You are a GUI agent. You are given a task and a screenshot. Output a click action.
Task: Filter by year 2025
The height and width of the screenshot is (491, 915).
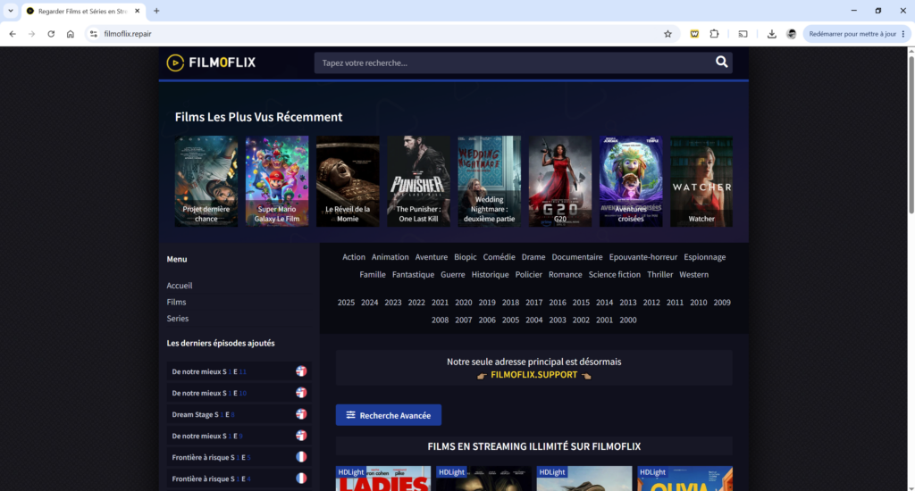point(346,303)
